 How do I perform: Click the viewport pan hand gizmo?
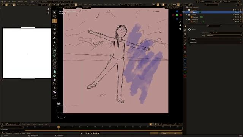click(x=180, y=25)
